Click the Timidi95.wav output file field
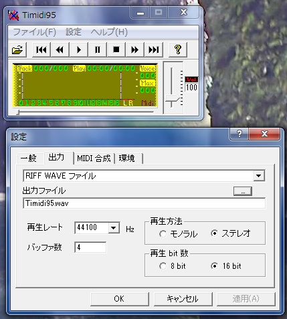Viewport: 287px width, 319px height. point(144,203)
